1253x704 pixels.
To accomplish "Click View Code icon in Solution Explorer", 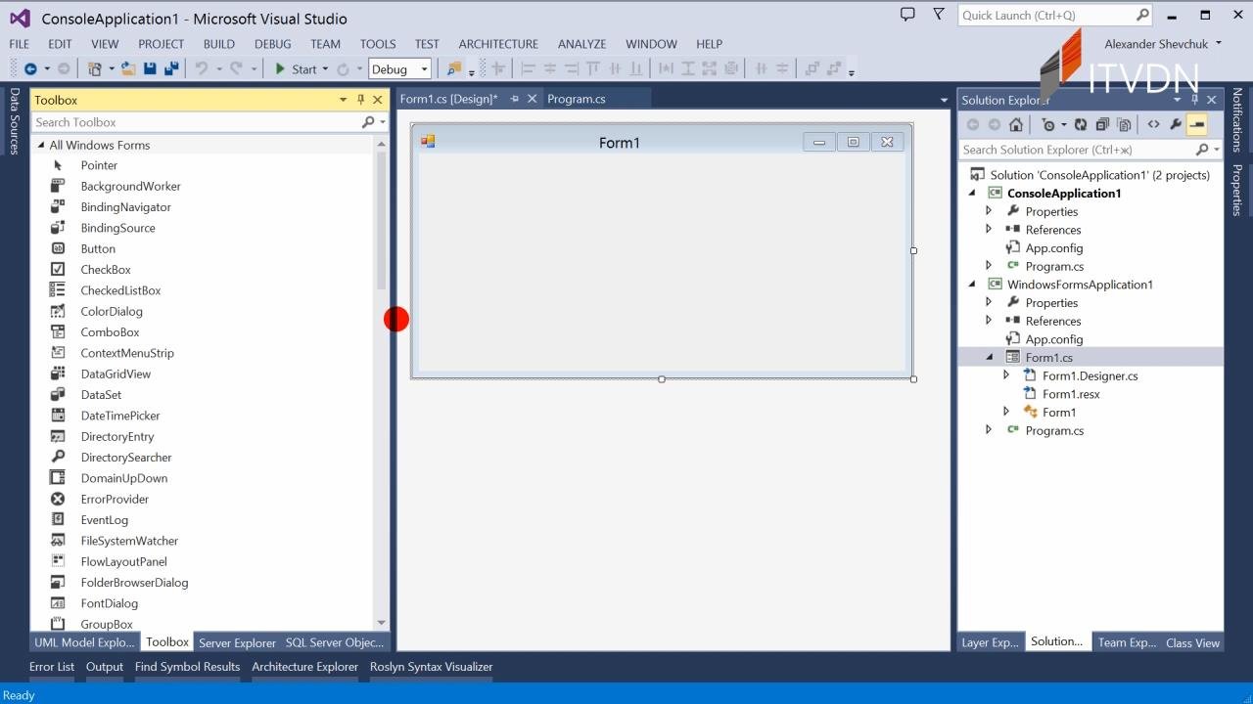I will [1153, 124].
